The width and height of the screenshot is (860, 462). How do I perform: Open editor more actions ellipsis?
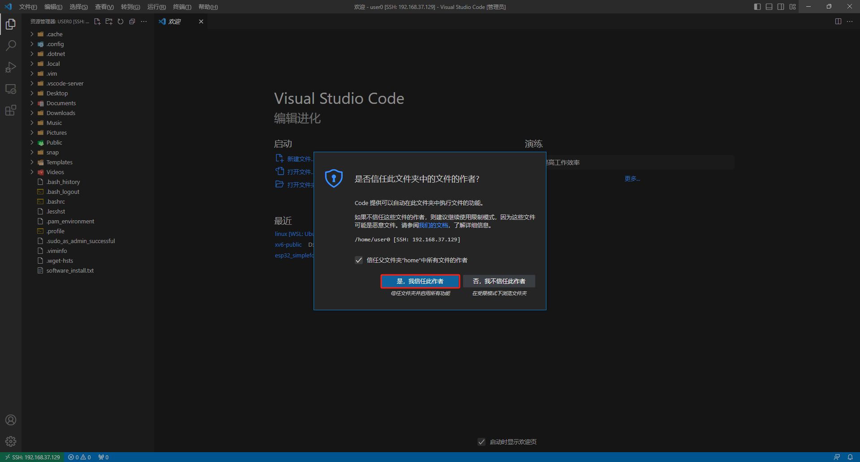[x=850, y=21]
